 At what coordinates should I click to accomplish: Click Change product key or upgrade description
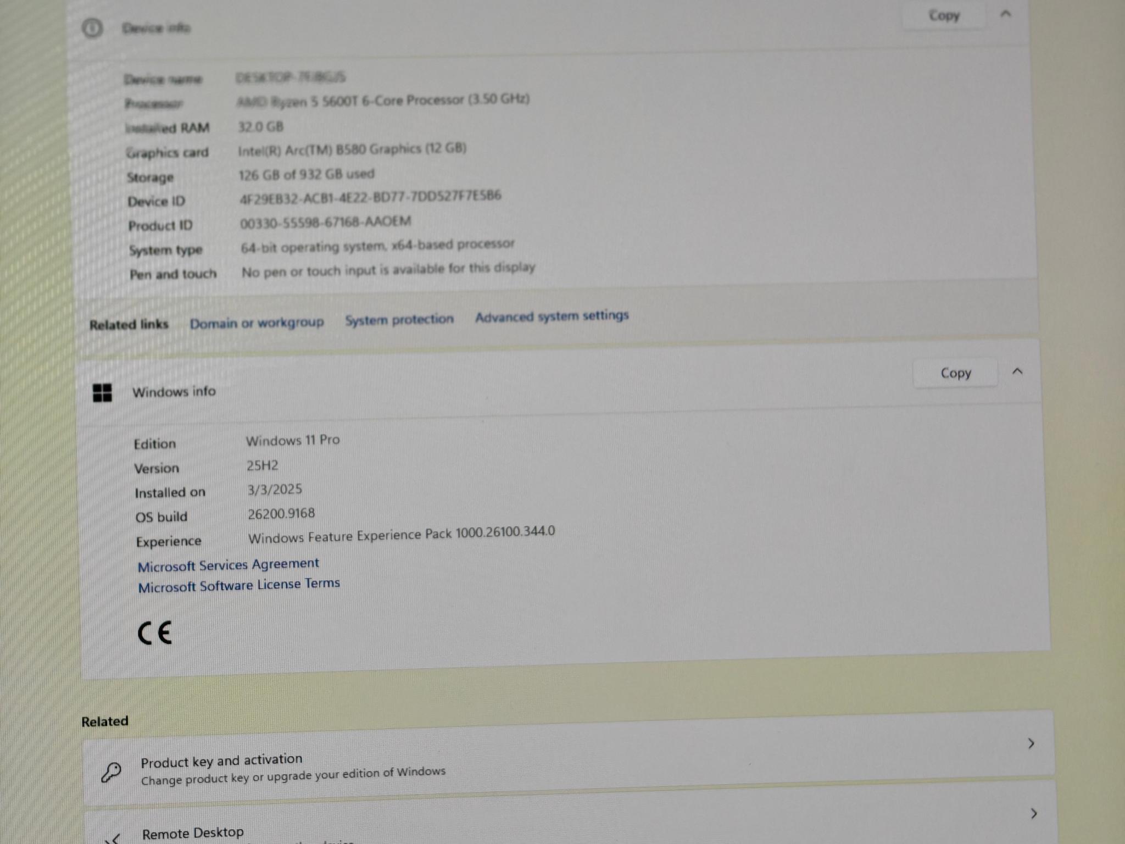[x=293, y=775]
